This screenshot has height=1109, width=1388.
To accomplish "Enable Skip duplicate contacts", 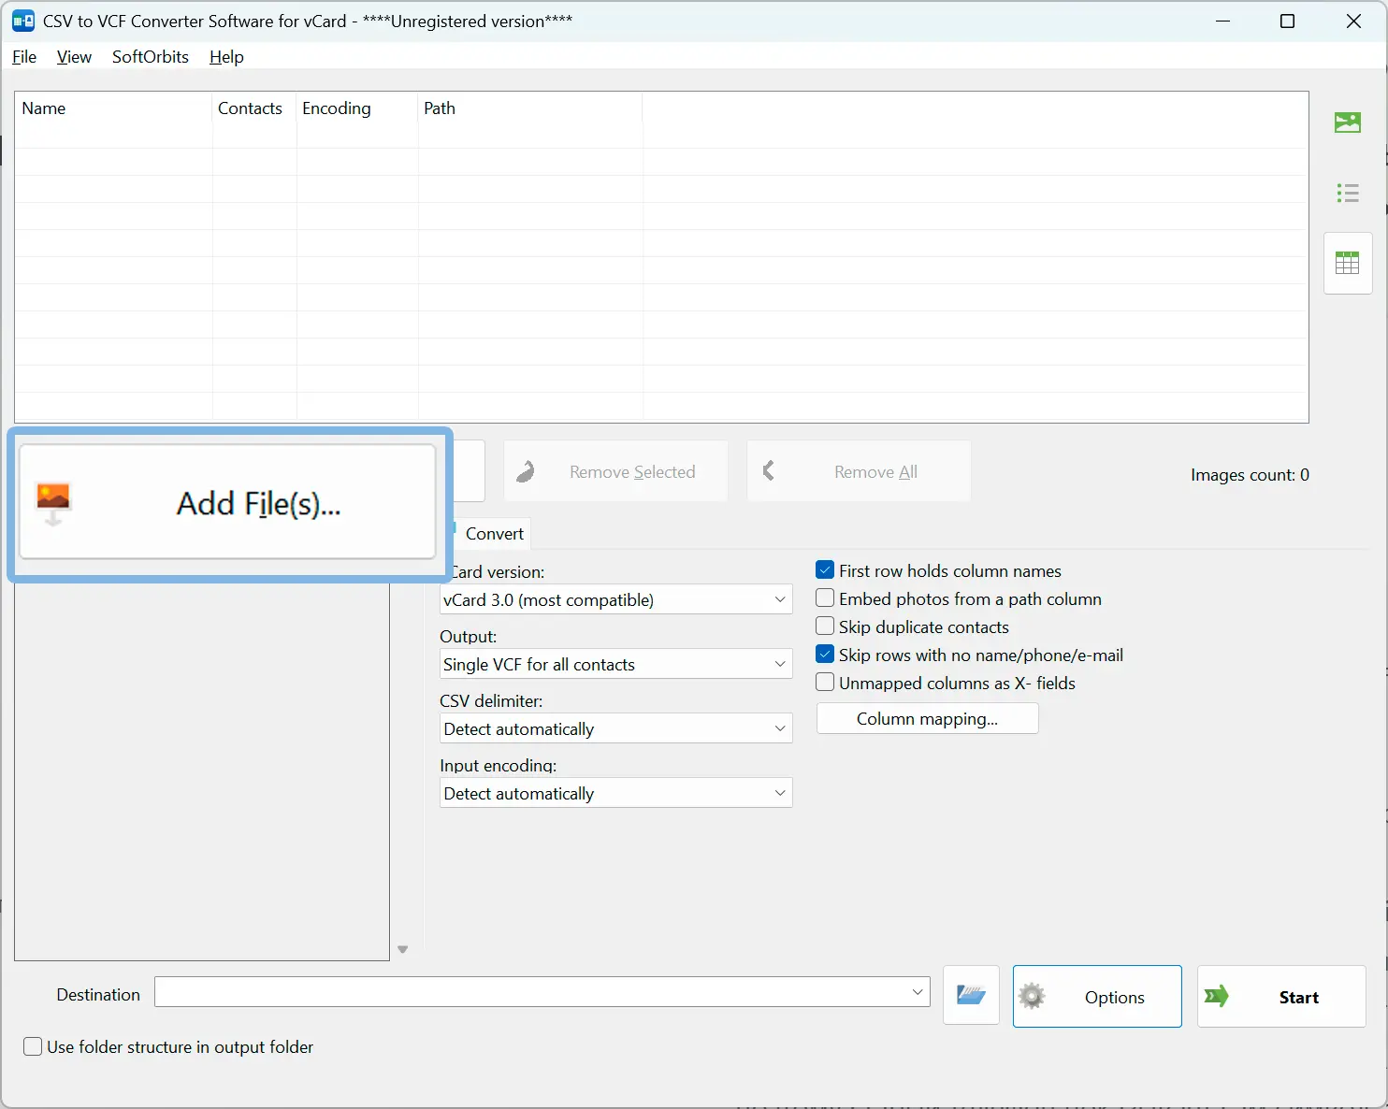I will point(825,627).
